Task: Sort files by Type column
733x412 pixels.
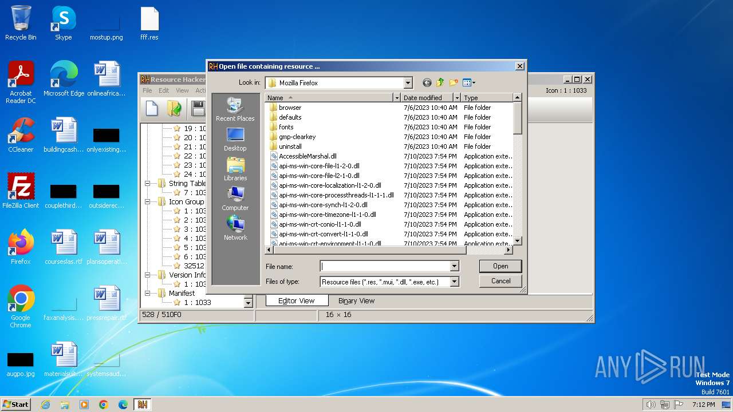Action: pyautogui.click(x=487, y=98)
